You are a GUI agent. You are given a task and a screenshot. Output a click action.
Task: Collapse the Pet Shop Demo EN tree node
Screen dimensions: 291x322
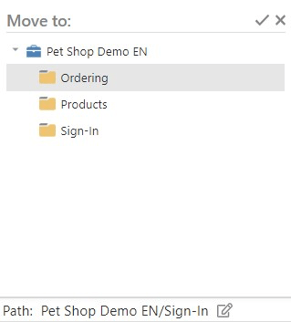[x=15, y=49]
